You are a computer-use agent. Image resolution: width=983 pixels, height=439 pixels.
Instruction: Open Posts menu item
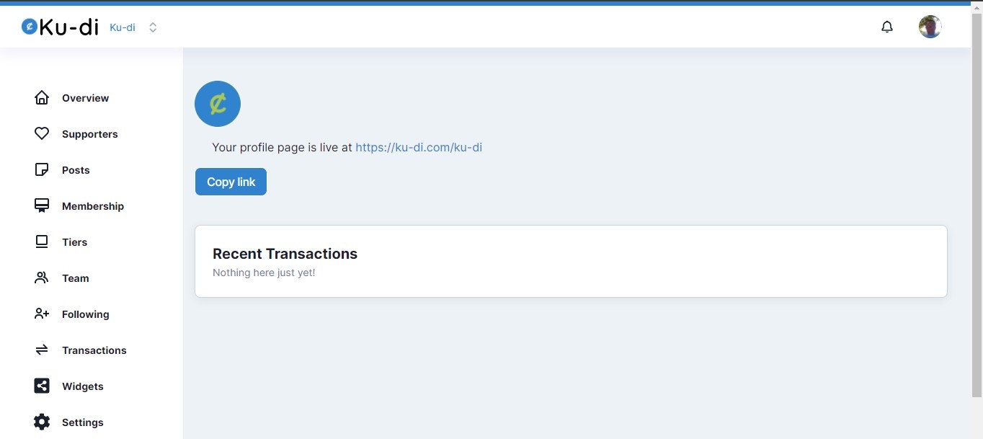click(76, 170)
